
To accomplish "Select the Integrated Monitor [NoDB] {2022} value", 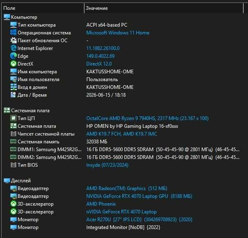I will (123, 227).
